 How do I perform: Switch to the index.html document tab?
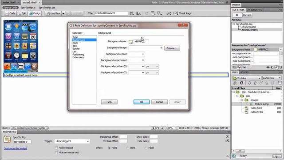coord(9,2)
